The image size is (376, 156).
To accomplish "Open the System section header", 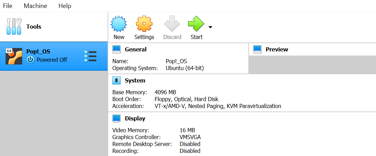I will pyautogui.click(x=135, y=80).
